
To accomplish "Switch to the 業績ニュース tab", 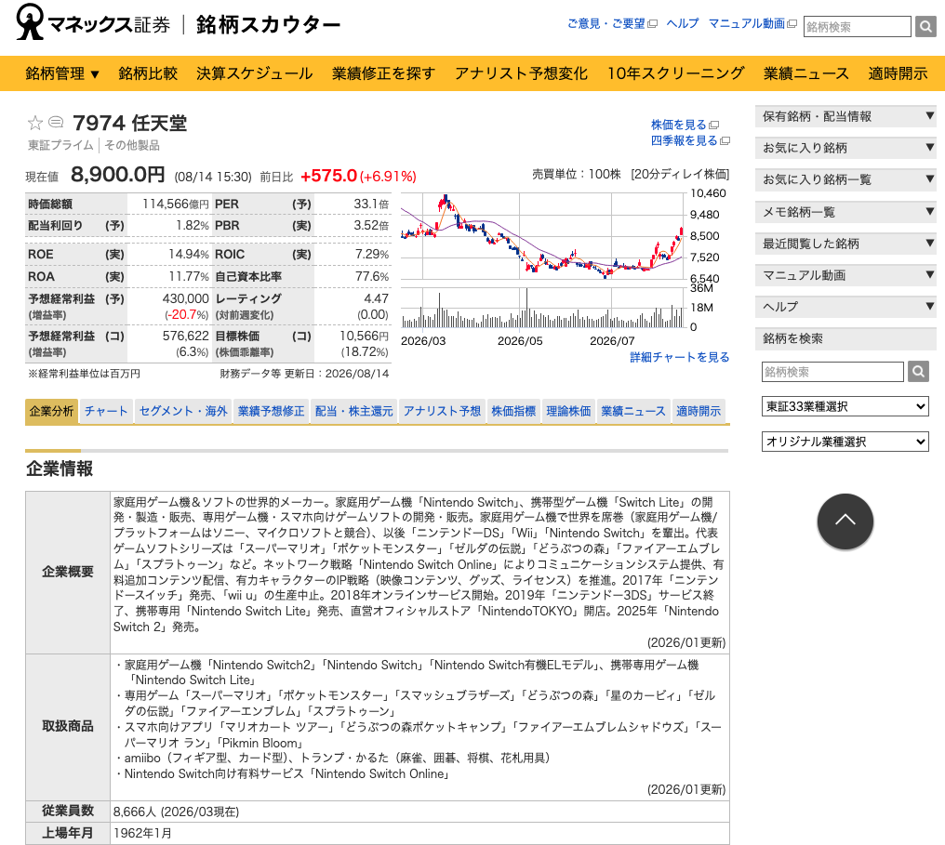I will (x=633, y=412).
